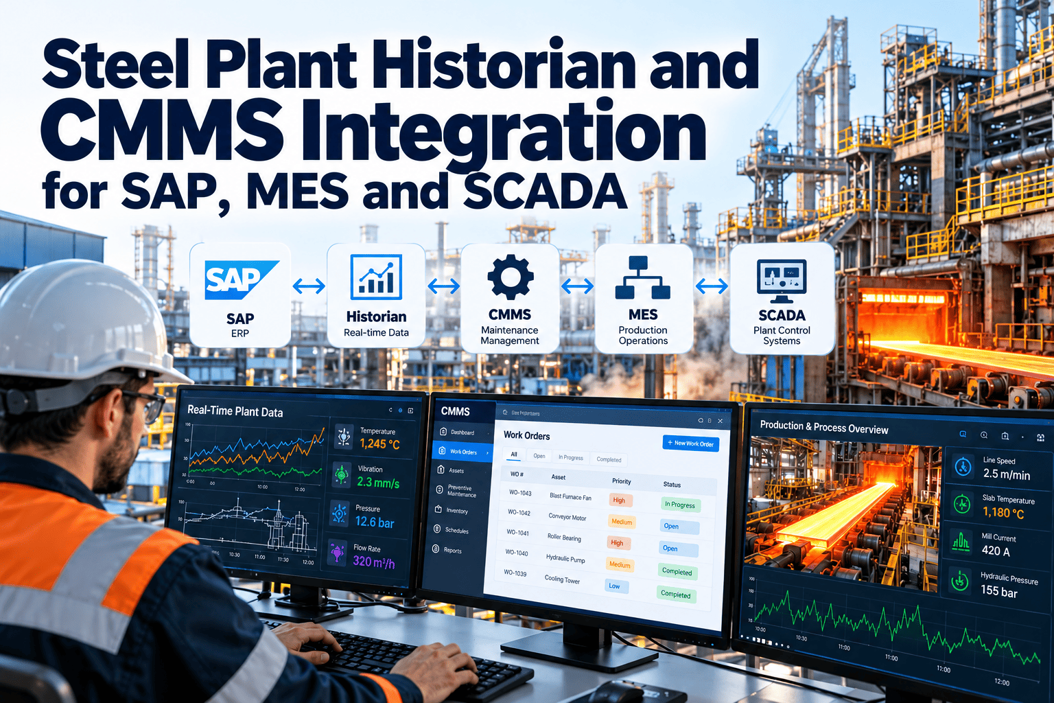Click the Priority column header

(x=621, y=481)
